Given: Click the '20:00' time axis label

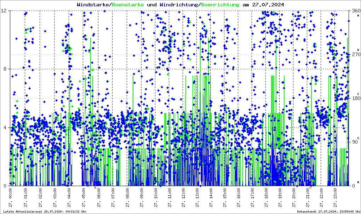Looking at the screenshot, I should (294, 194).
